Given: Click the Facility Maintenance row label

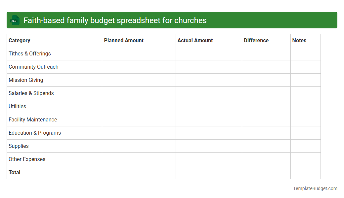Looking at the screenshot, I should [33, 119].
